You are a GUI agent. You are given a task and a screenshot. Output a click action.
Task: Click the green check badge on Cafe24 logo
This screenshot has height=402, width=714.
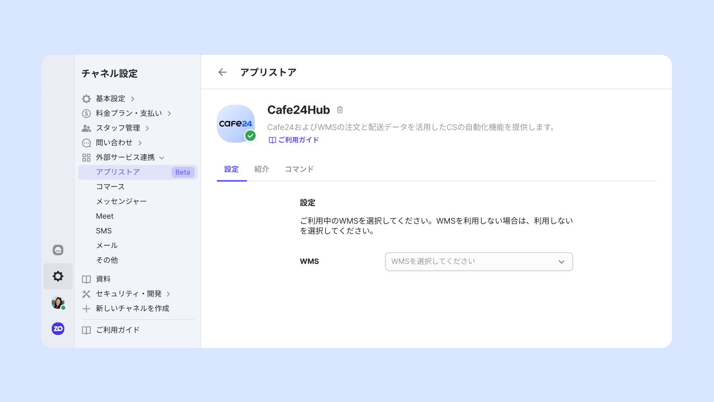tap(250, 136)
